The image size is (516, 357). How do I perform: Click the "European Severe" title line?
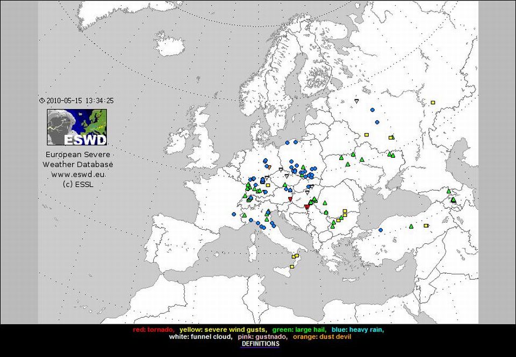click(77, 155)
